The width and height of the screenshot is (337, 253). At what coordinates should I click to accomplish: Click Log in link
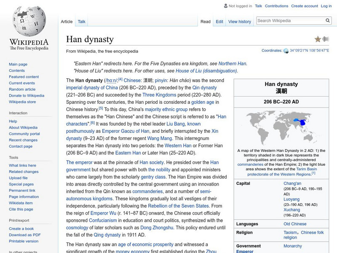(x=326, y=6)
